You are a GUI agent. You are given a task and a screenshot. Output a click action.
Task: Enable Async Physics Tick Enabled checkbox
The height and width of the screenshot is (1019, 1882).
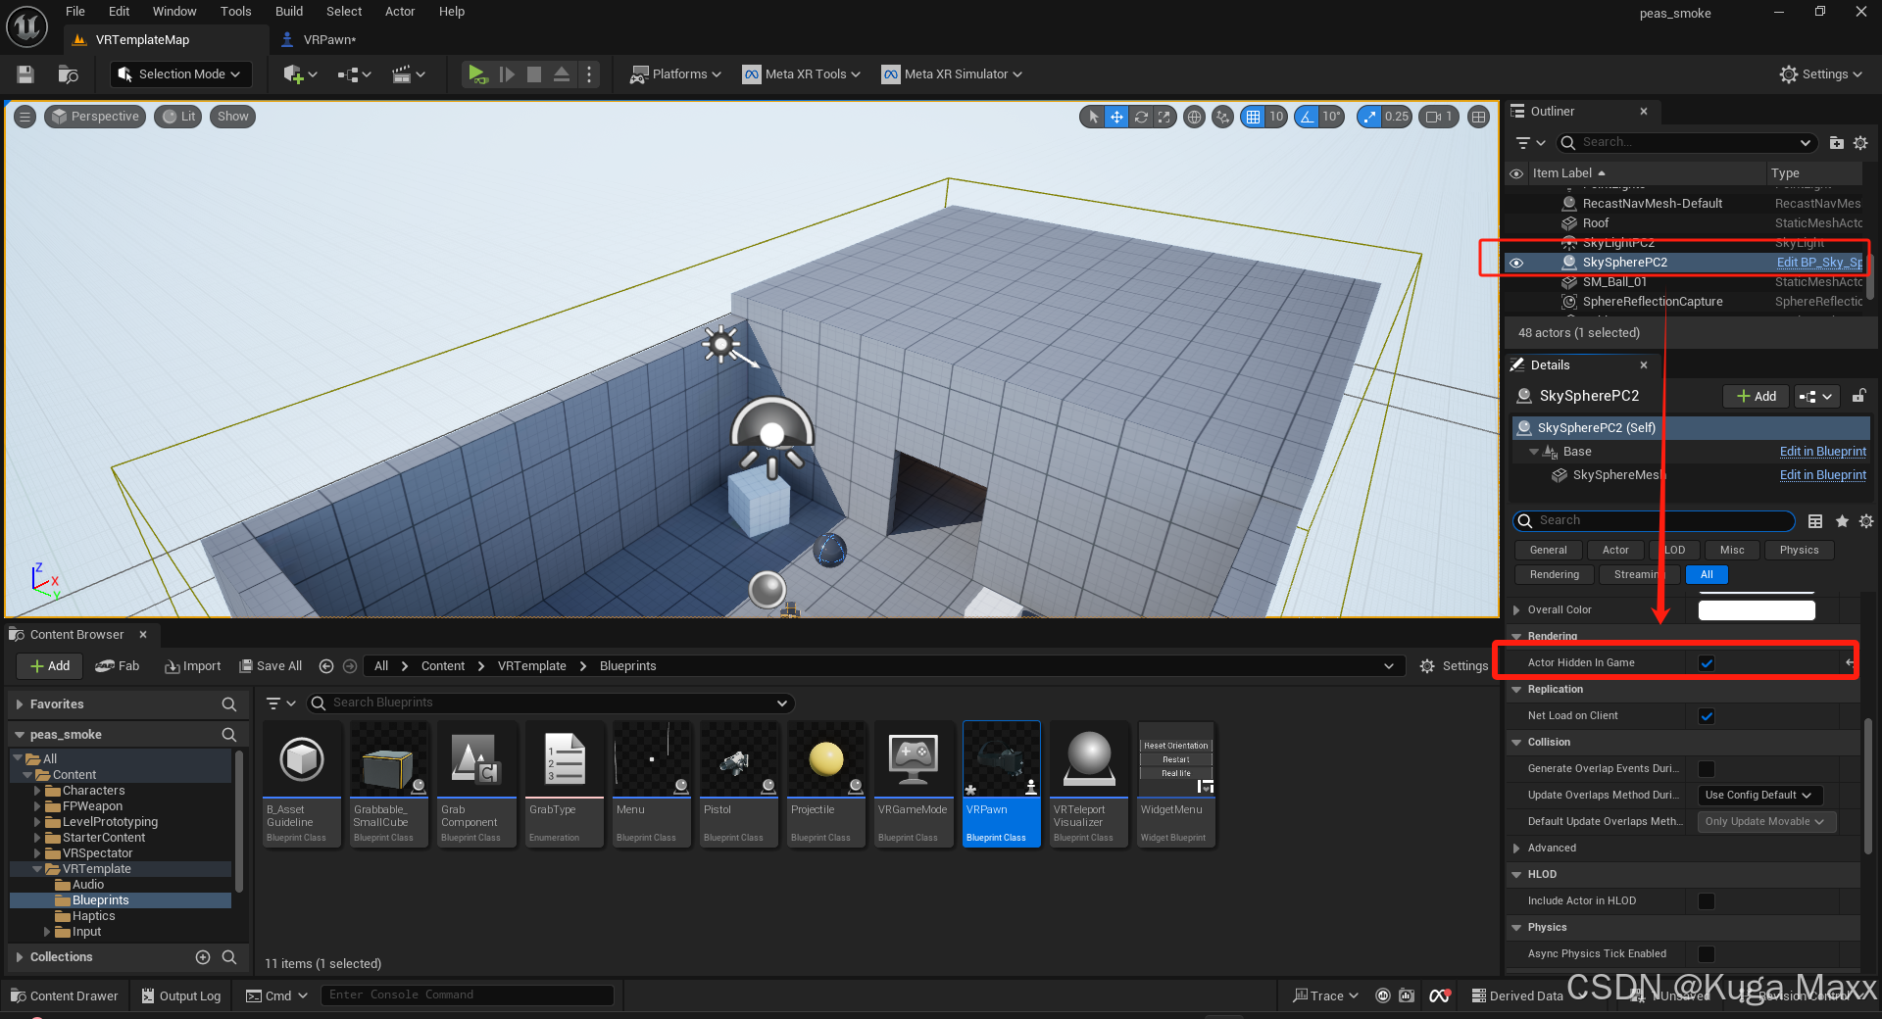tap(1707, 954)
